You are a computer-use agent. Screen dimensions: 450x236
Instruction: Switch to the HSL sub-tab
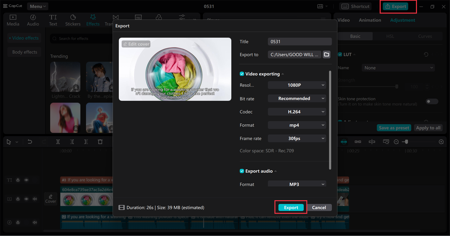(x=390, y=36)
